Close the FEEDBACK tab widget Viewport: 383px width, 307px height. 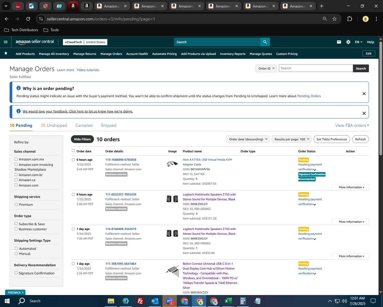[23, 292]
